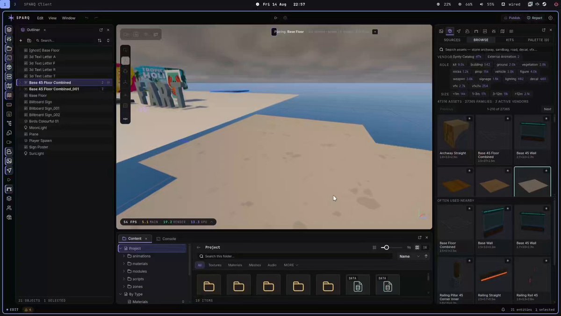Click the undo arrow in the menu bar
Viewport: 561px width, 316px height.
click(86, 18)
